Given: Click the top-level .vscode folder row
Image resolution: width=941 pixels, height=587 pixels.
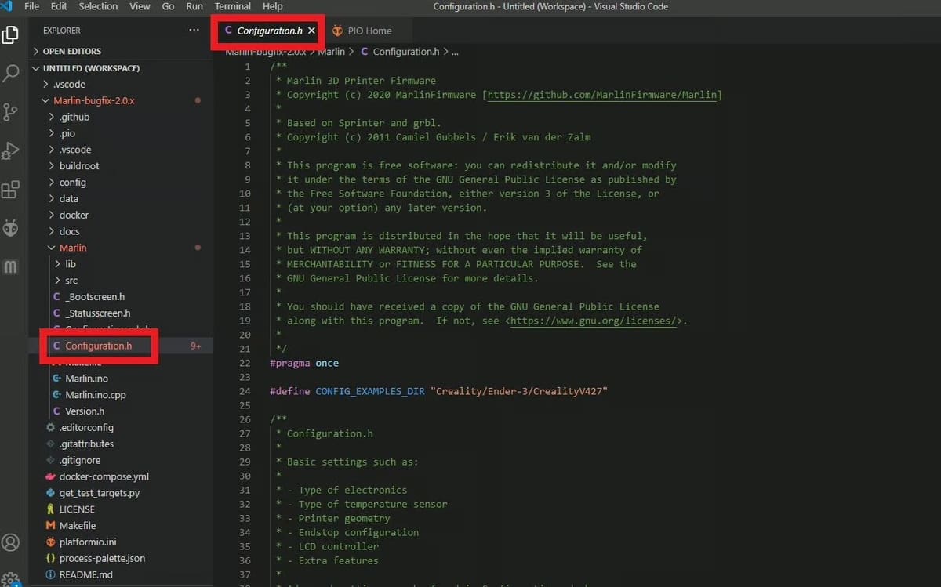Looking at the screenshot, I should (x=122, y=84).
